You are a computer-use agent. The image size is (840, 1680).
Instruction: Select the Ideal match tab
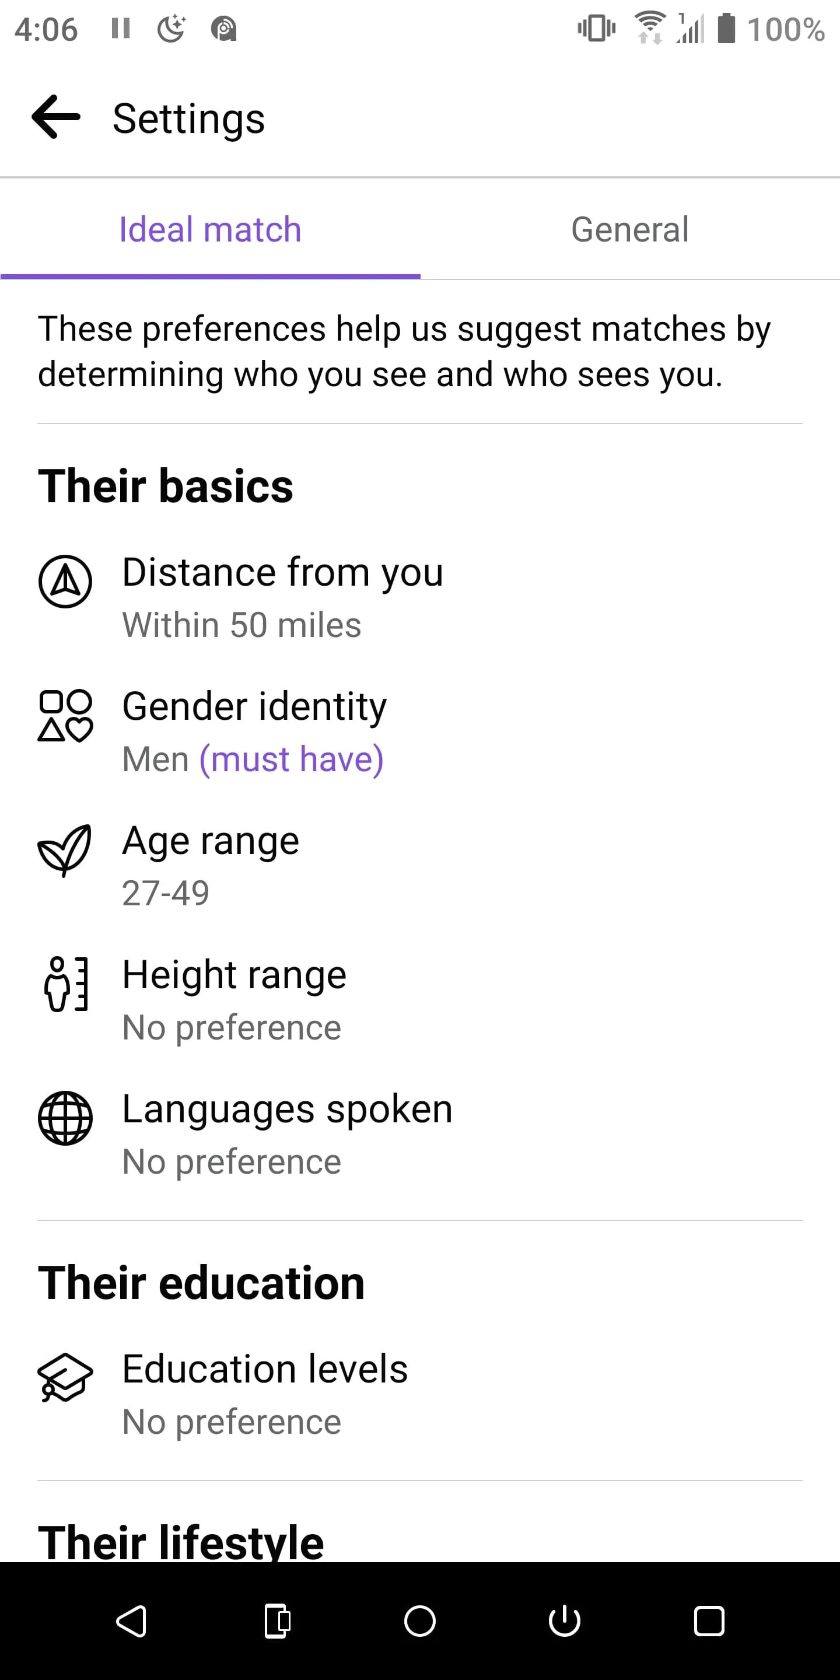(x=210, y=230)
